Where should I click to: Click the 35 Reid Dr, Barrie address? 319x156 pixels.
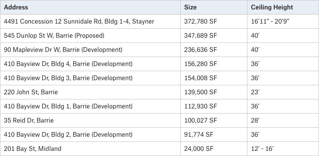(x=29, y=120)
